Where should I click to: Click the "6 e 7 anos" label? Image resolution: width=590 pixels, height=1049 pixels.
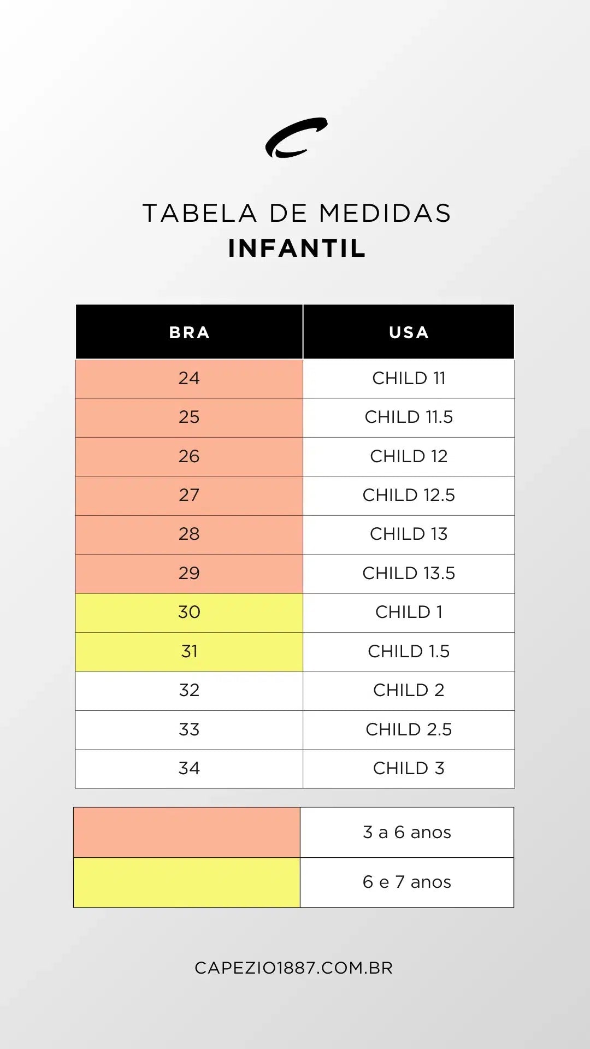pos(407,882)
